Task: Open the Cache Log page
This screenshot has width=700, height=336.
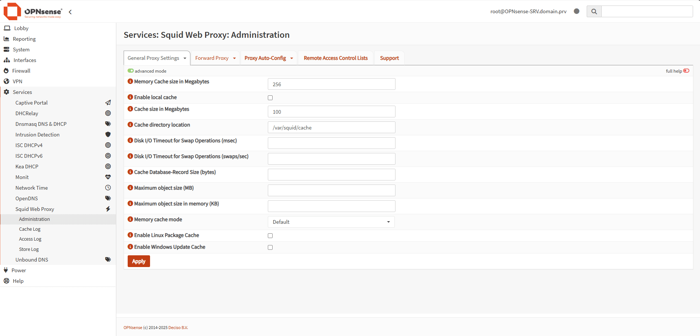Action: [x=30, y=229]
